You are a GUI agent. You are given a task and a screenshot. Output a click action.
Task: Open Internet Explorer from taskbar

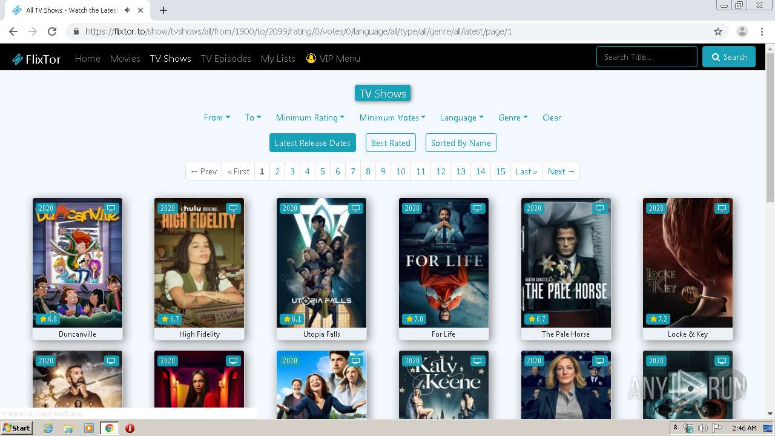(x=48, y=428)
